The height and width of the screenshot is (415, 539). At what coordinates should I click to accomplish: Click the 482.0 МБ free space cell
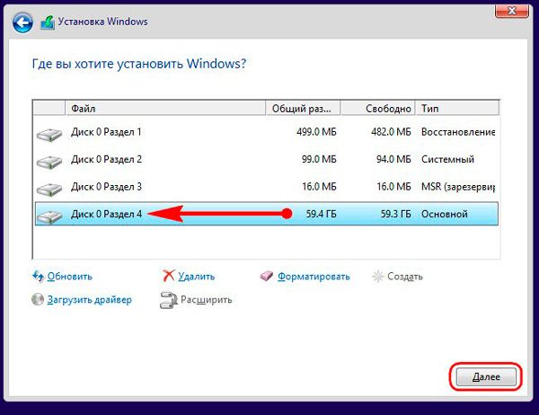pos(391,132)
